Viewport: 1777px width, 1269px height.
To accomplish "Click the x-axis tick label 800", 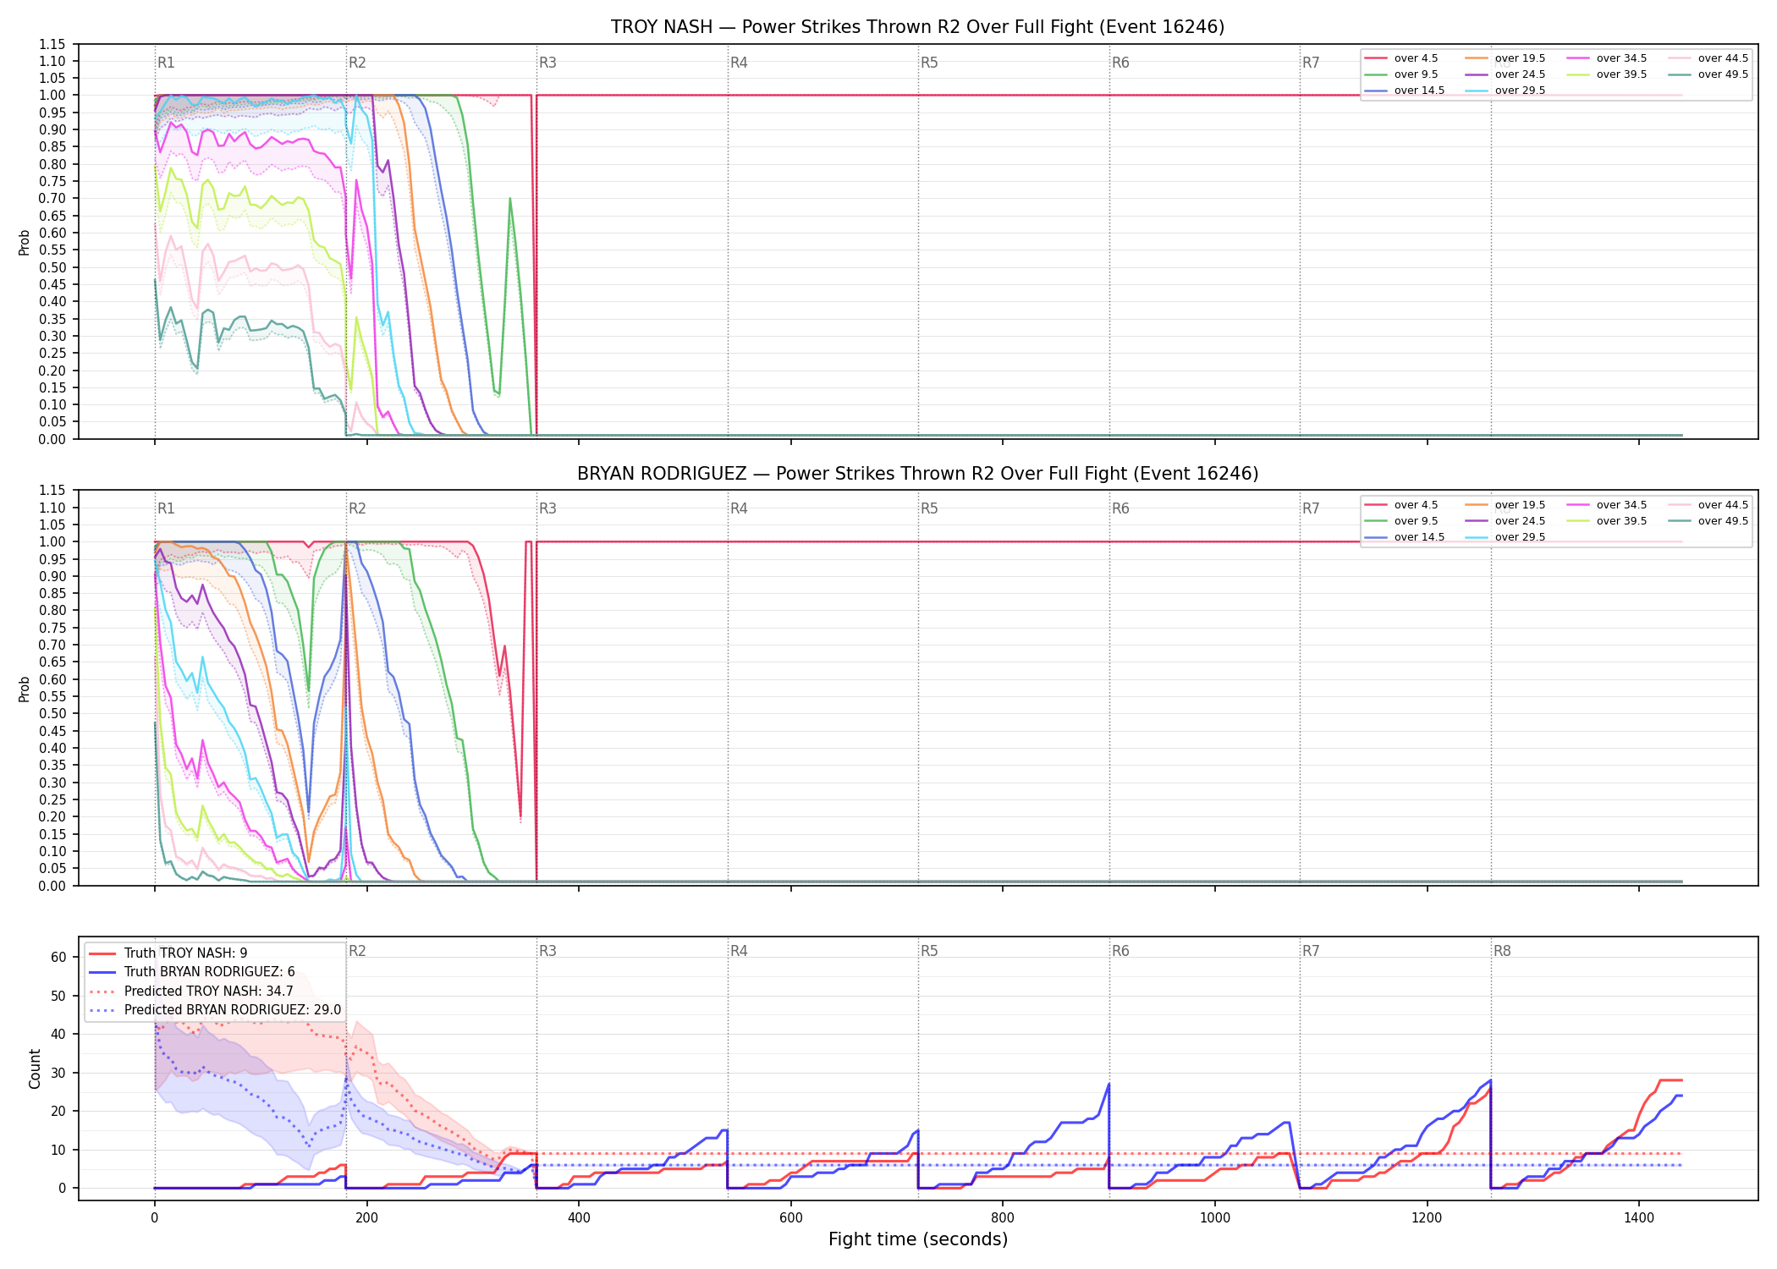I will point(1003,1218).
